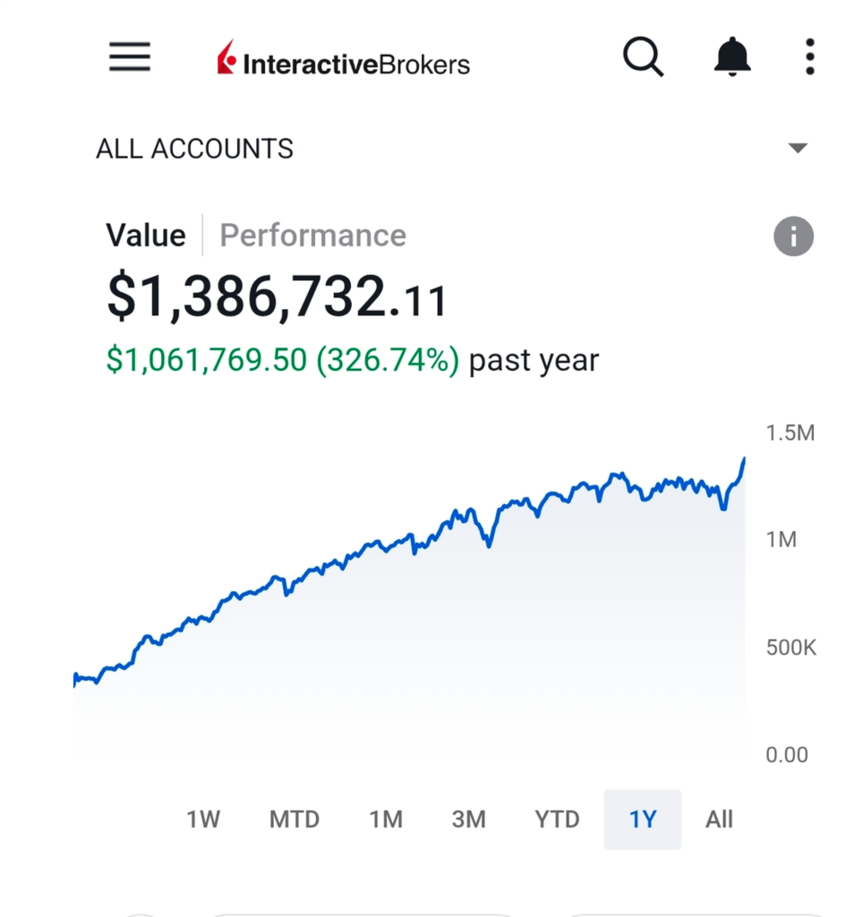Choose the 3M chart range
This screenshot has width=846, height=917.
468,819
